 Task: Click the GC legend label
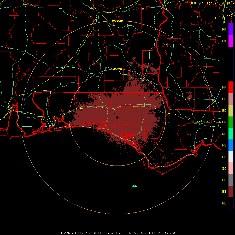click(x=224, y=180)
